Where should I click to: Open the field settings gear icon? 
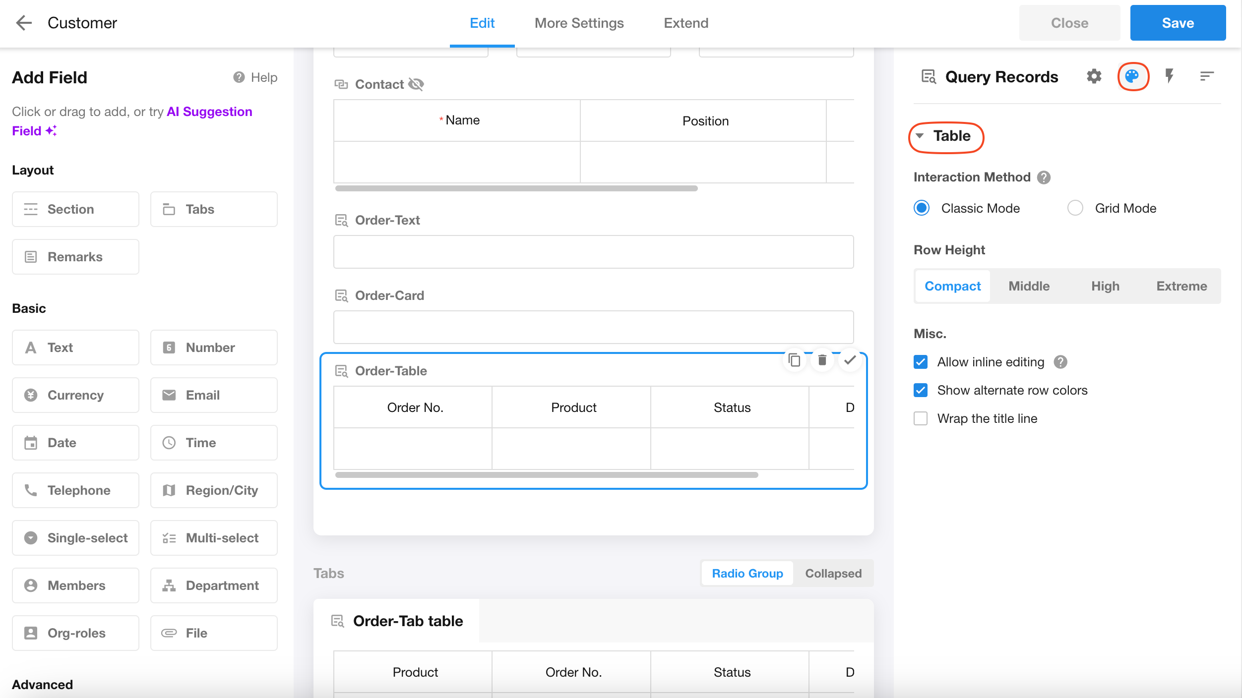click(x=1094, y=76)
